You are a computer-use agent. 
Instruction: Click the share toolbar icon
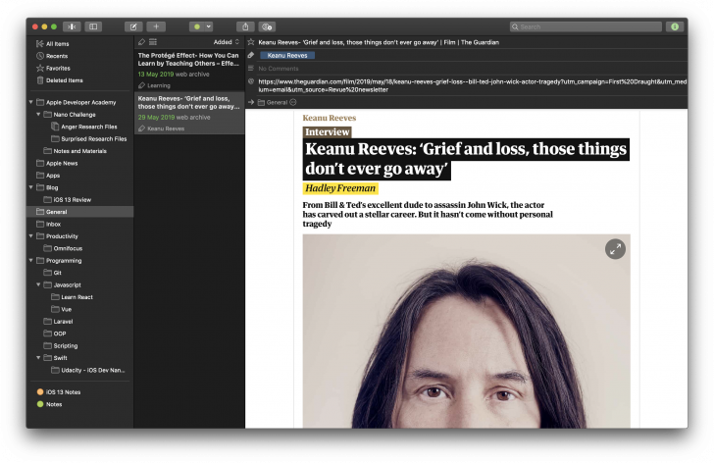click(x=245, y=26)
